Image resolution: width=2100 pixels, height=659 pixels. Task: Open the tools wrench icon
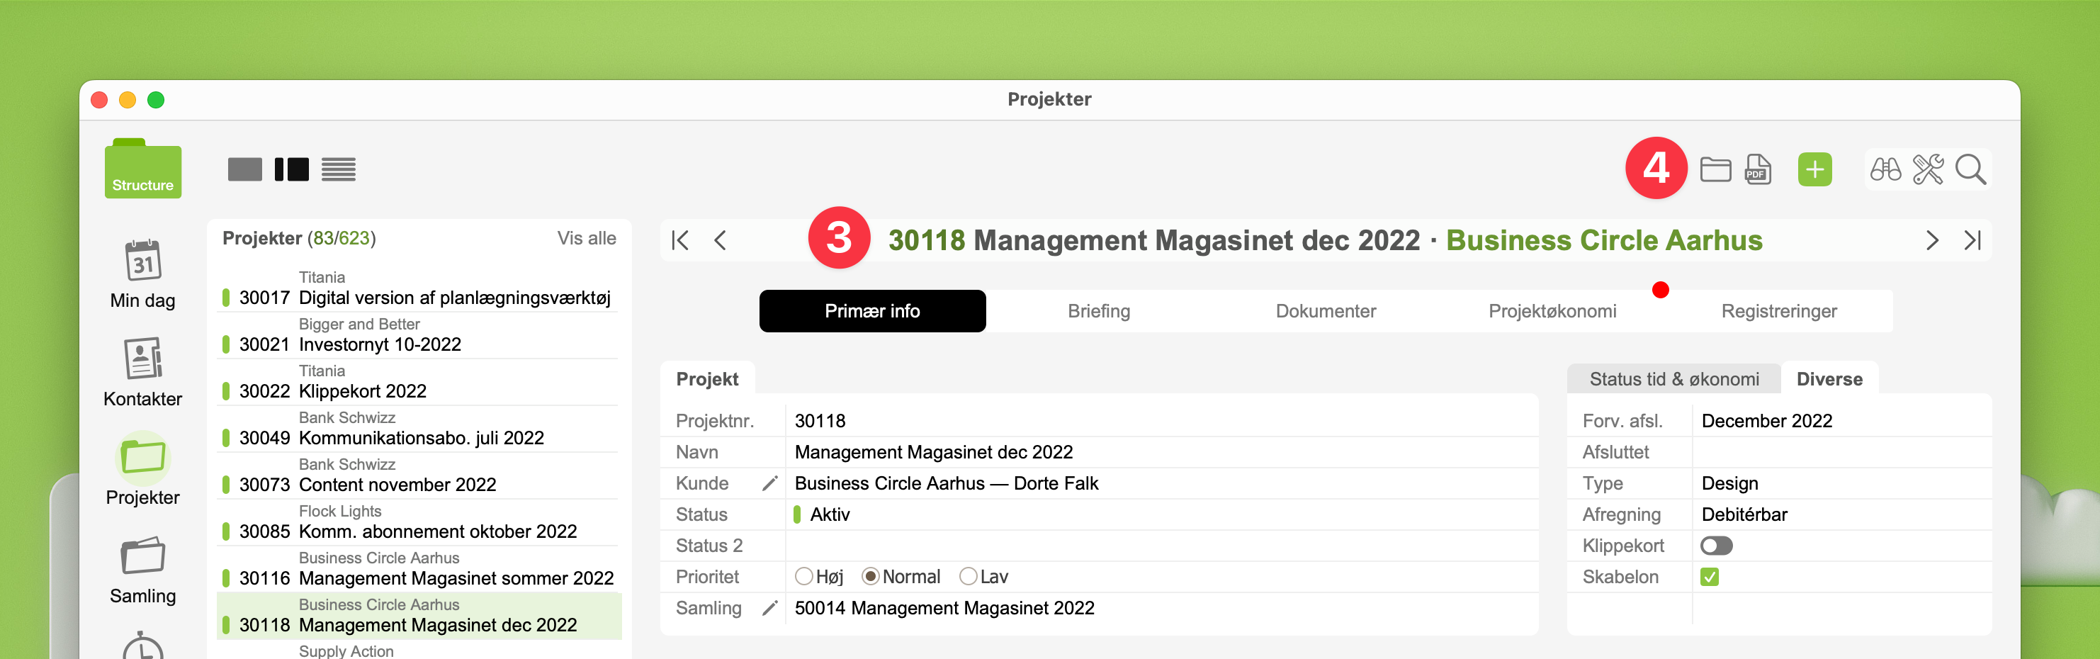click(x=1928, y=169)
